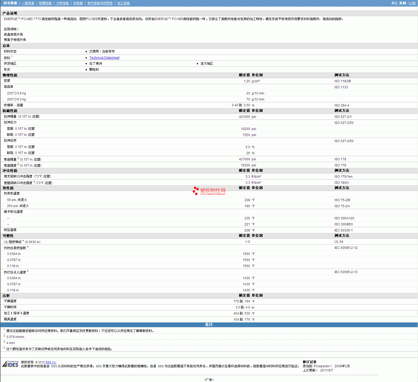The width and height of the screenshot is (418, 382).
Task: Click the 球压温度 row label
Action: point(10,230)
